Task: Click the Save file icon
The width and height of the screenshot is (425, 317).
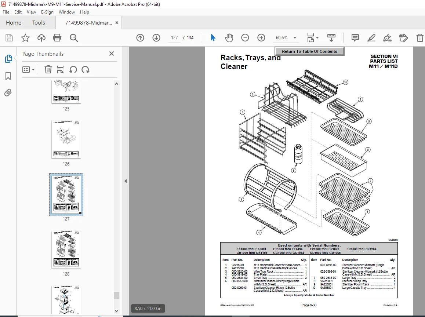Action: tap(9, 38)
